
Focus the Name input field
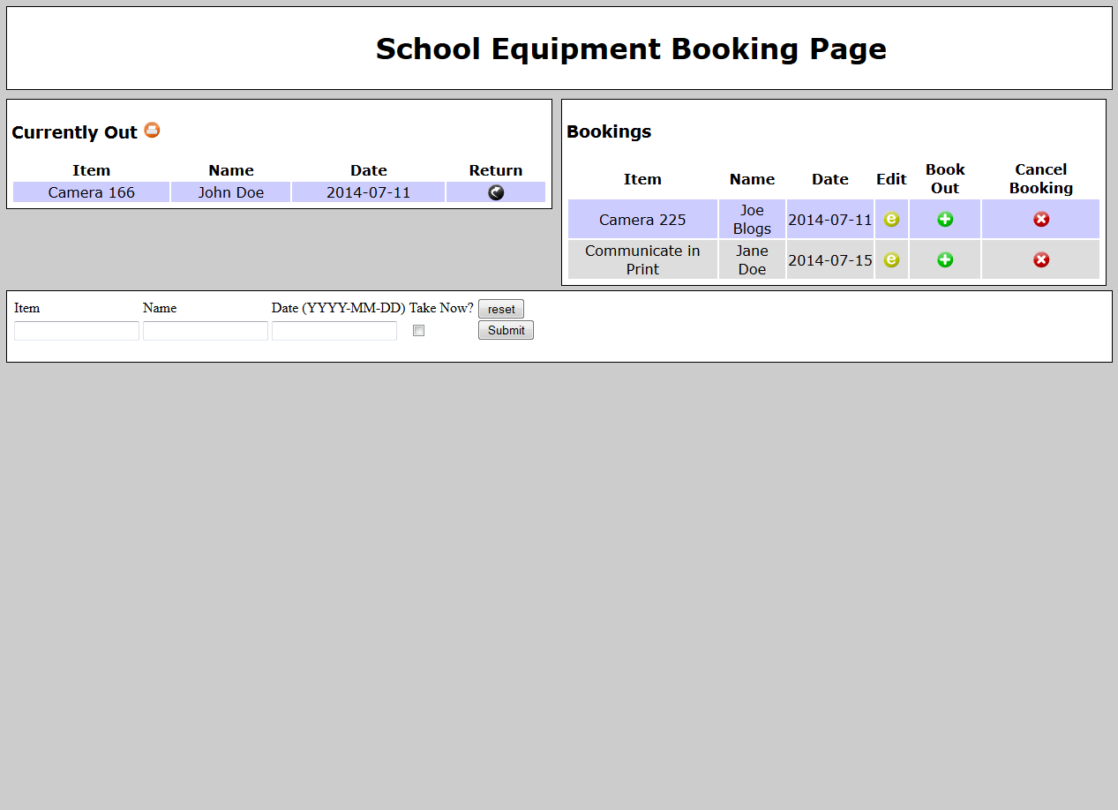[x=206, y=331]
